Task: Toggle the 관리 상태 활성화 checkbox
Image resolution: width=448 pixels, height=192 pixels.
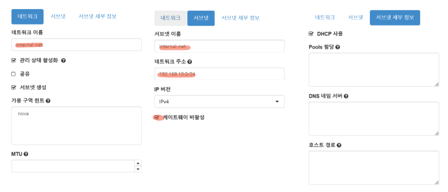Action: (x=13, y=60)
